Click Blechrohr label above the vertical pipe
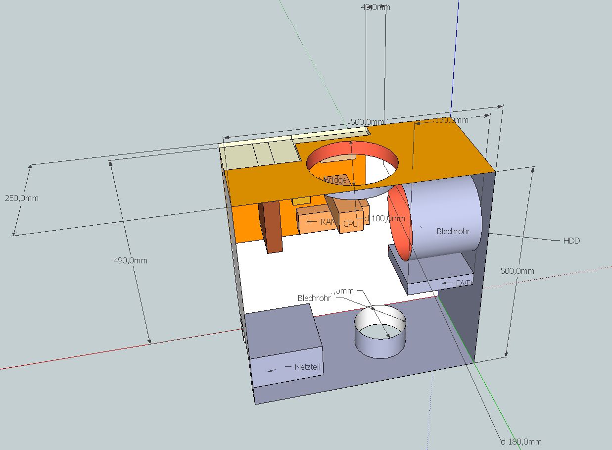Image resolution: width=612 pixels, height=450 pixels. tap(314, 298)
